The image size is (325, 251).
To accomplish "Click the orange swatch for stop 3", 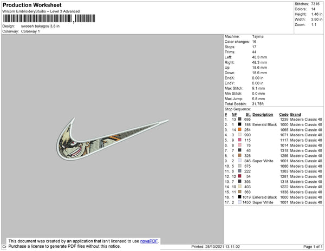I will [x=239, y=129].
